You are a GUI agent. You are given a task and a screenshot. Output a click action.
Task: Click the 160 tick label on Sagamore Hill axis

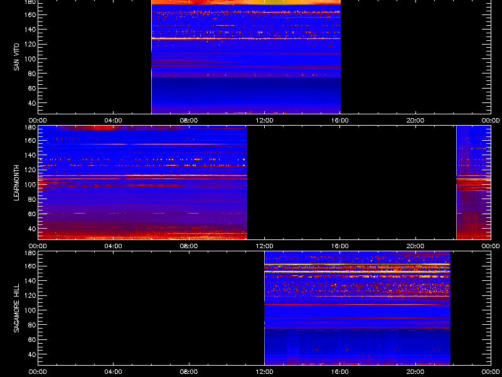[x=31, y=266]
